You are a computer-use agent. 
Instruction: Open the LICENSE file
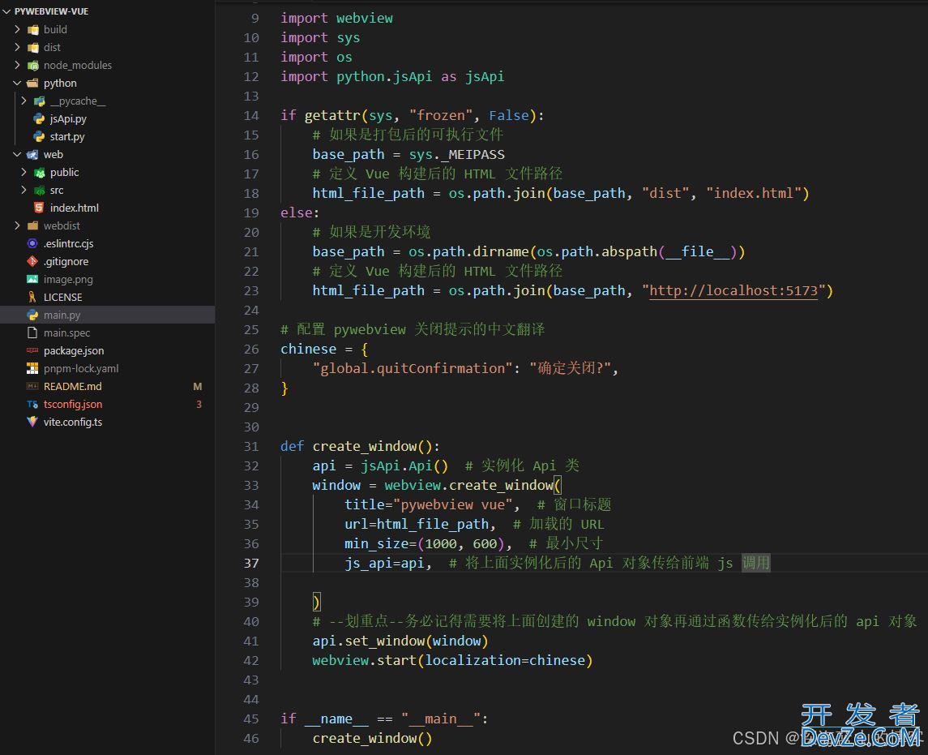click(62, 298)
